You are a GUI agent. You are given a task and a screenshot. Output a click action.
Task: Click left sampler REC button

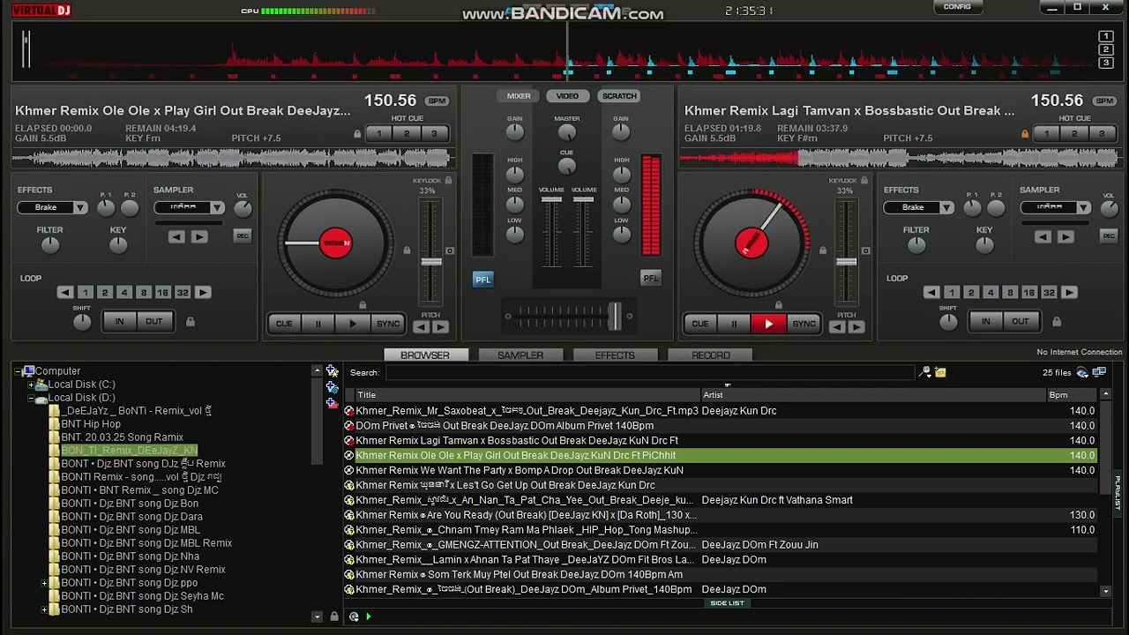pos(243,235)
